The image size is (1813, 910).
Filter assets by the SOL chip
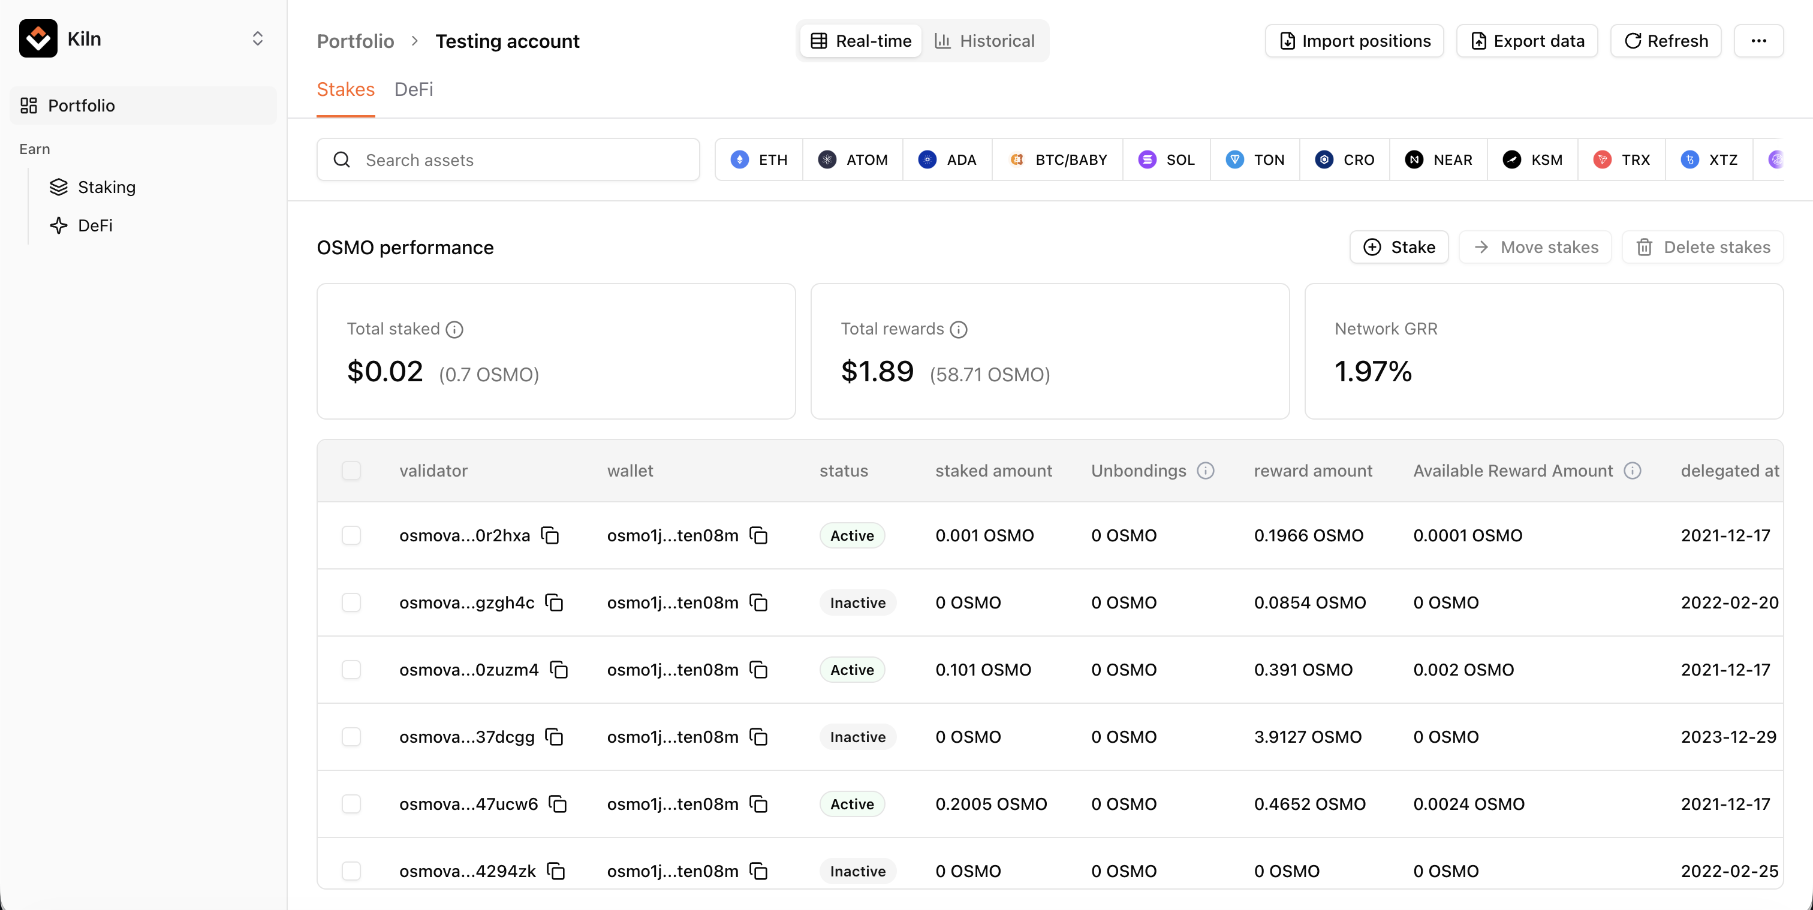coord(1166,160)
